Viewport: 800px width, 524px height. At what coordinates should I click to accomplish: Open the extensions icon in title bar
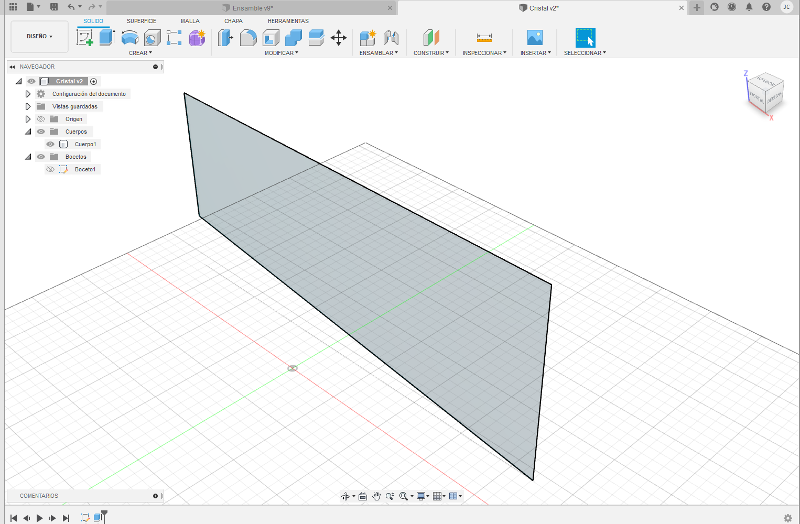tap(714, 7)
